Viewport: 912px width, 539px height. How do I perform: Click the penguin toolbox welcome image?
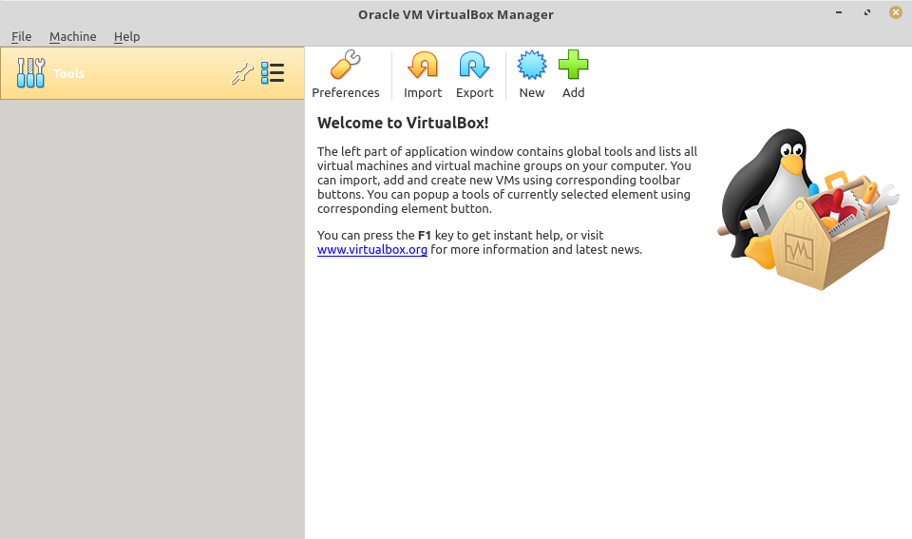pyautogui.click(x=808, y=209)
